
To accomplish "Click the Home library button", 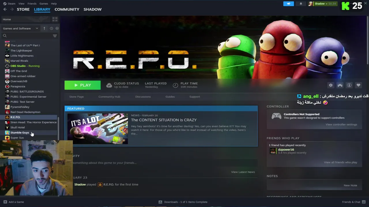I will [x=26, y=19].
